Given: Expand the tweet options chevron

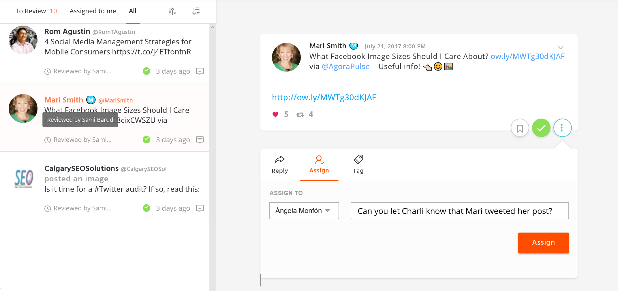Looking at the screenshot, I should coord(560,47).
